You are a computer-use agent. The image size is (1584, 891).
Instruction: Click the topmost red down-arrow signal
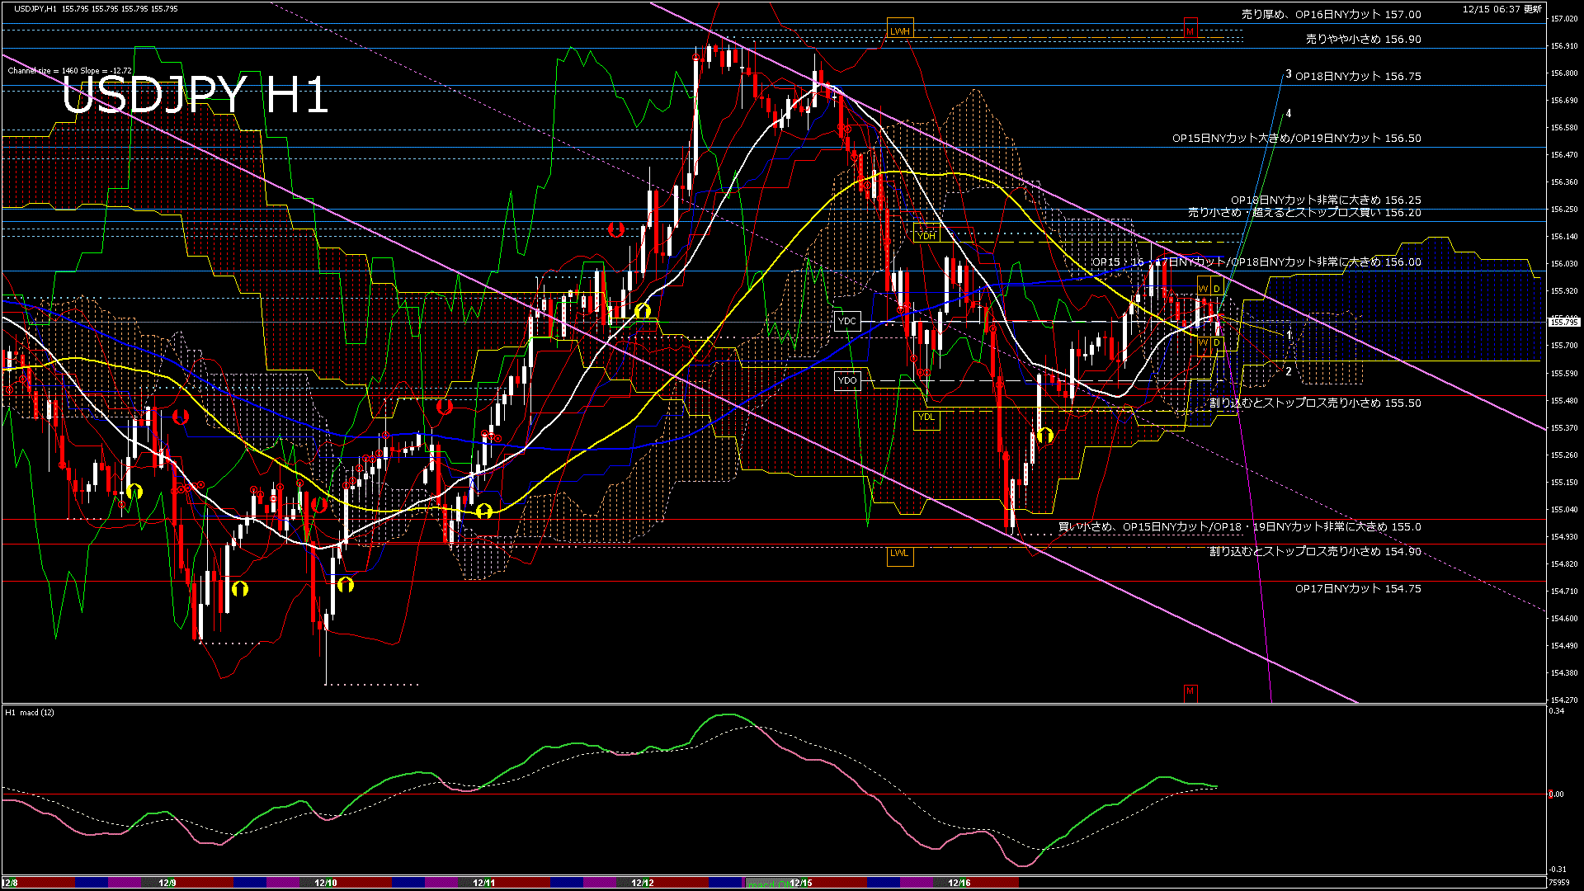pyautogui.click(x=615, y=229)
